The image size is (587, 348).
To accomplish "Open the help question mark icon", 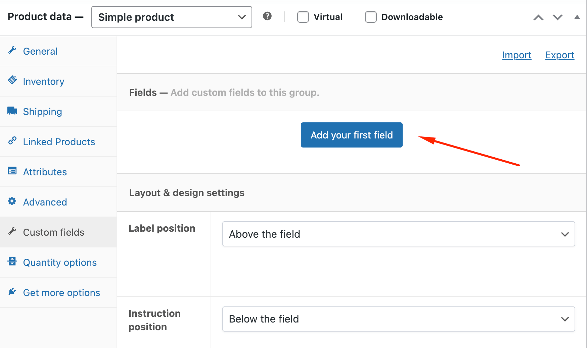I will point(267,16).
